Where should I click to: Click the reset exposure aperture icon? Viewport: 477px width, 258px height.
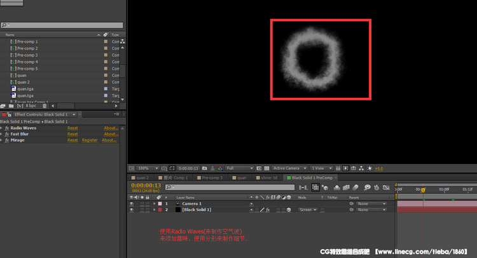pyautogui.click(x=370, y=168)
